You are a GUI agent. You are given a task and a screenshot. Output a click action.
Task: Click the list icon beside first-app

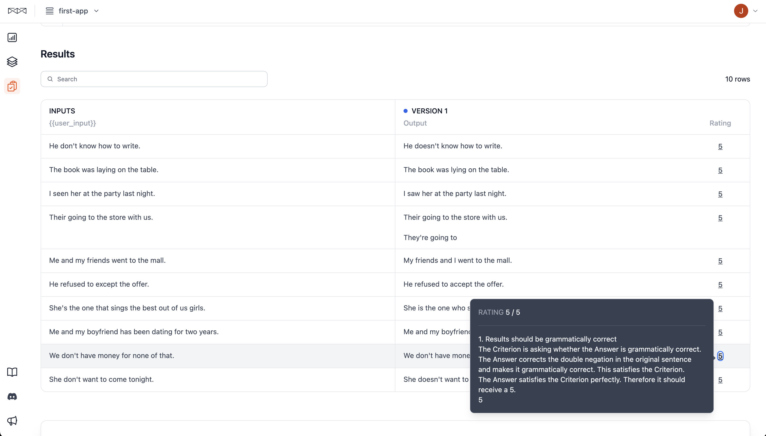tap(49, 11)
